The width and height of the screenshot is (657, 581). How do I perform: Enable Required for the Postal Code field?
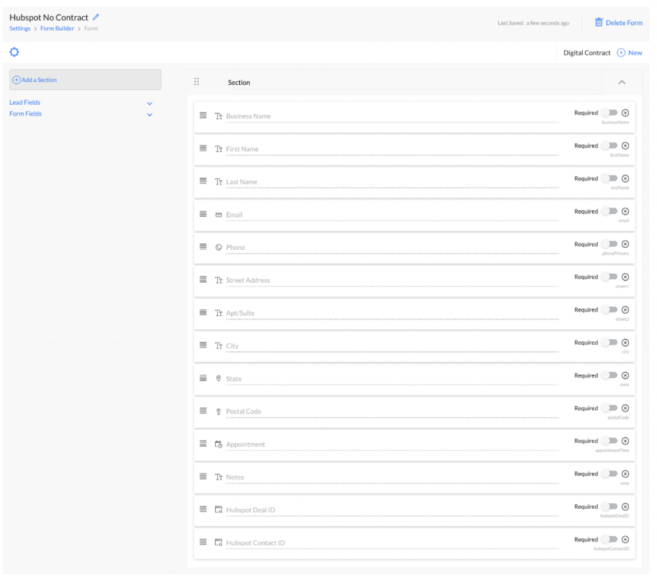(x=610, y=407)
